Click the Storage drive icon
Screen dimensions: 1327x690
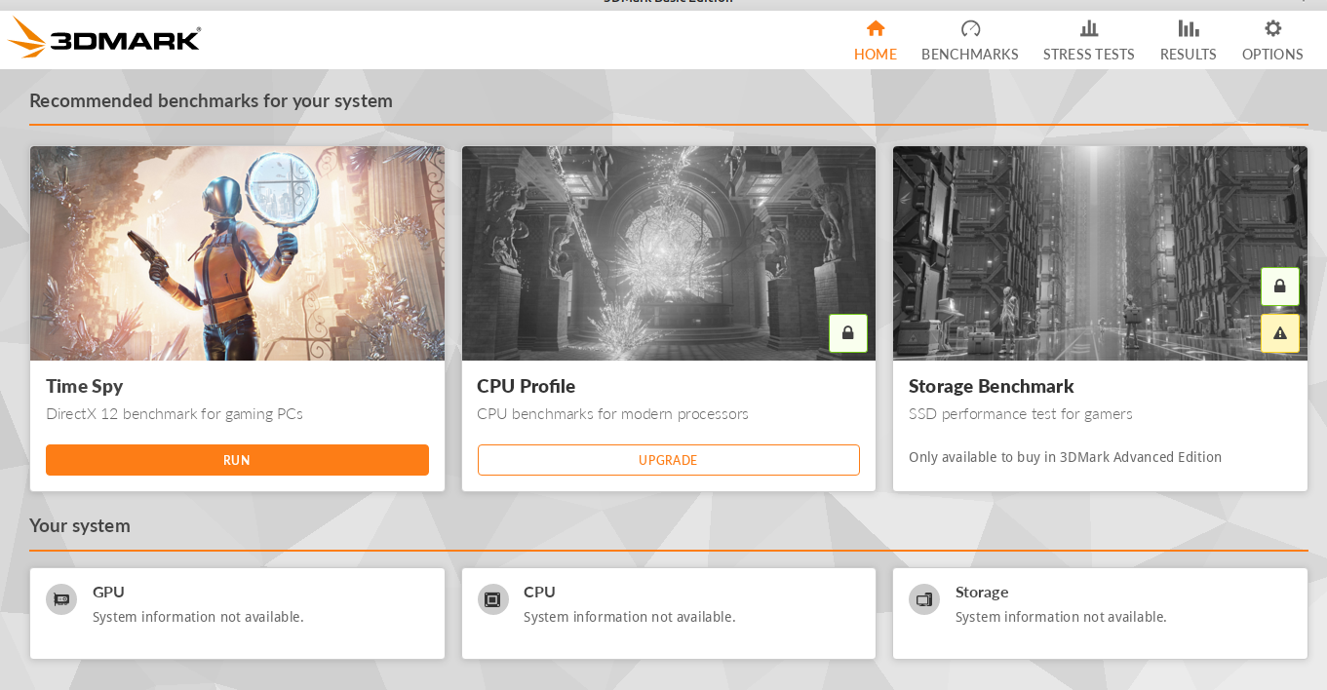[924, 599]
